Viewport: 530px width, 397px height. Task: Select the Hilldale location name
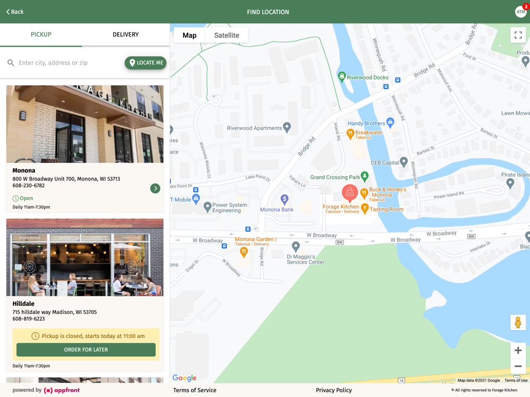[x=23, y=303]
